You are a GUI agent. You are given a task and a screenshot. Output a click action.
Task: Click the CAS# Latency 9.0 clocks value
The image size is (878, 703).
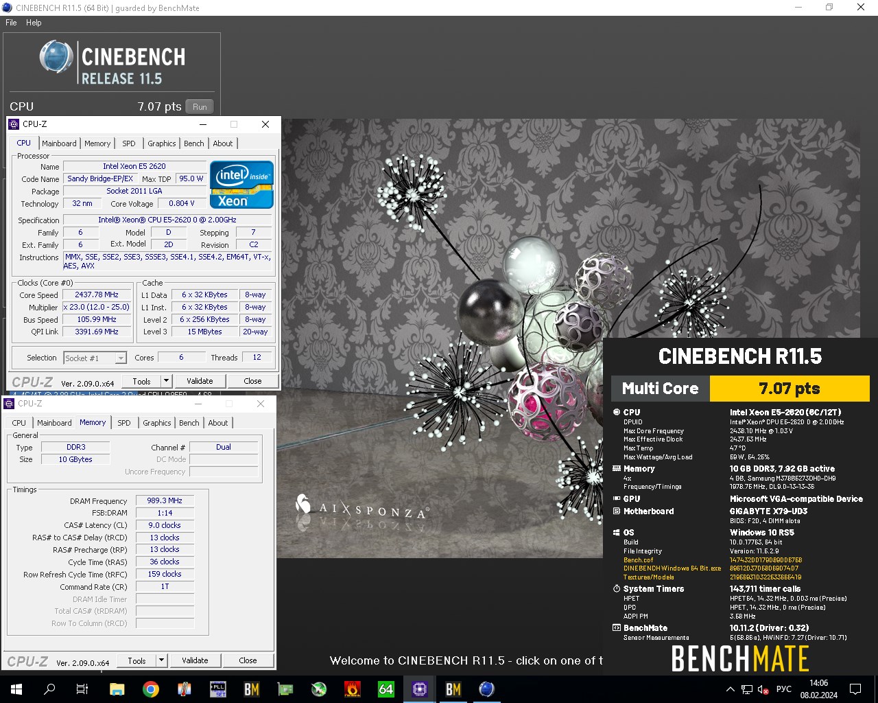165,525
